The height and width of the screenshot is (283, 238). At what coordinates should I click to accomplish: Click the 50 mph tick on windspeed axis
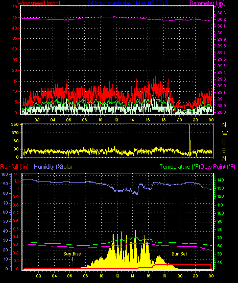click(15, 7)
